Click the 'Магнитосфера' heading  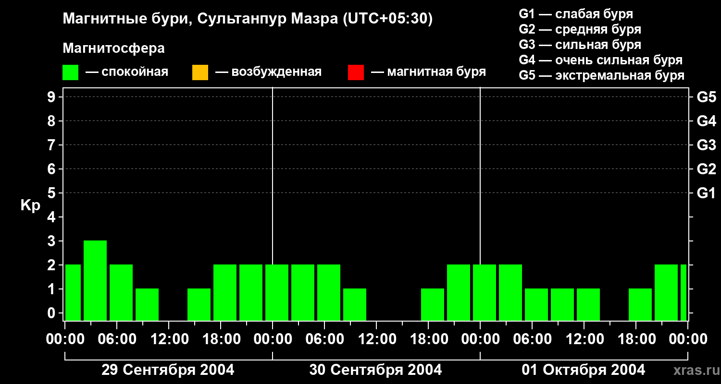click(x=113, y=48)
